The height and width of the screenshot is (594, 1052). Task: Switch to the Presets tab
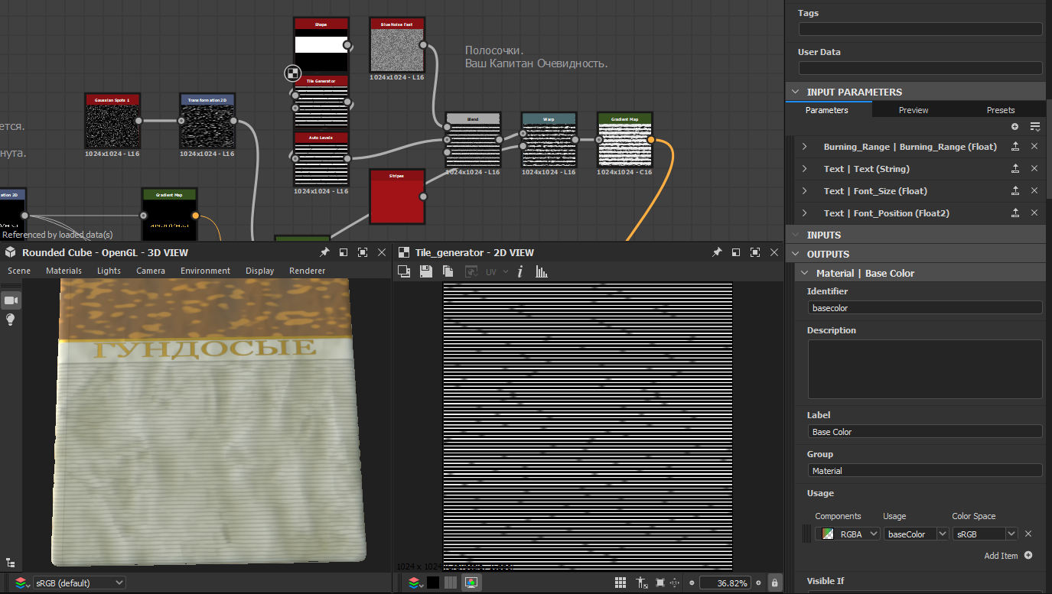[x=1001, y=110]
